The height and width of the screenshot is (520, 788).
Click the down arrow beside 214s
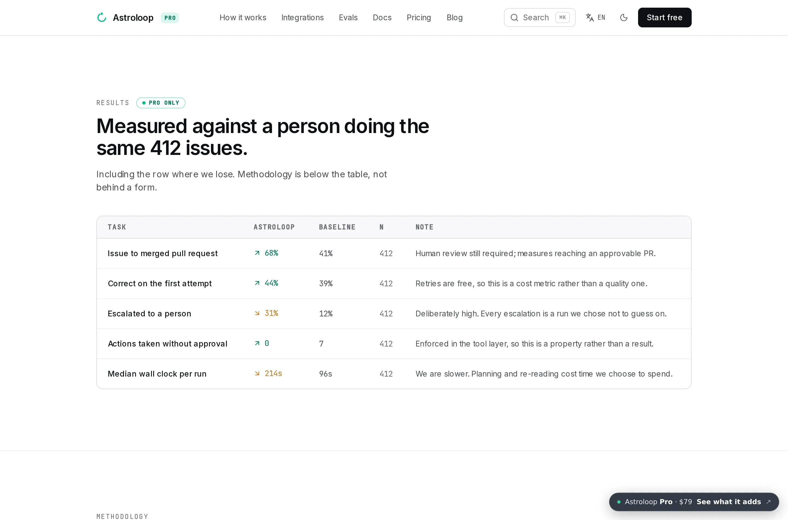click(257, 374)
